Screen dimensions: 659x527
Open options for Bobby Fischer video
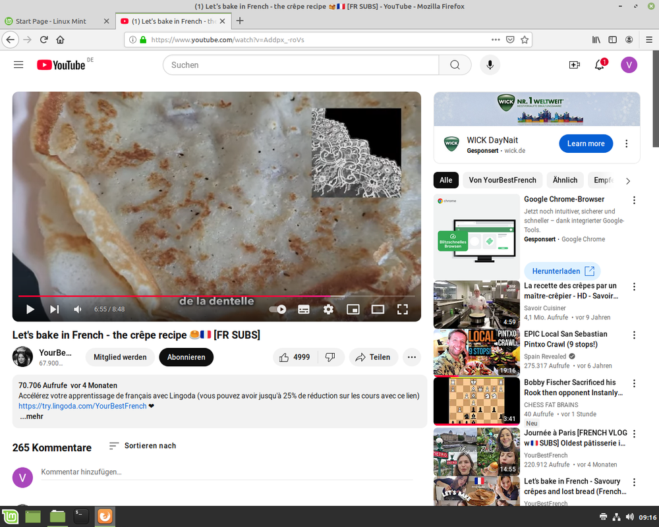tap(634, 383)
